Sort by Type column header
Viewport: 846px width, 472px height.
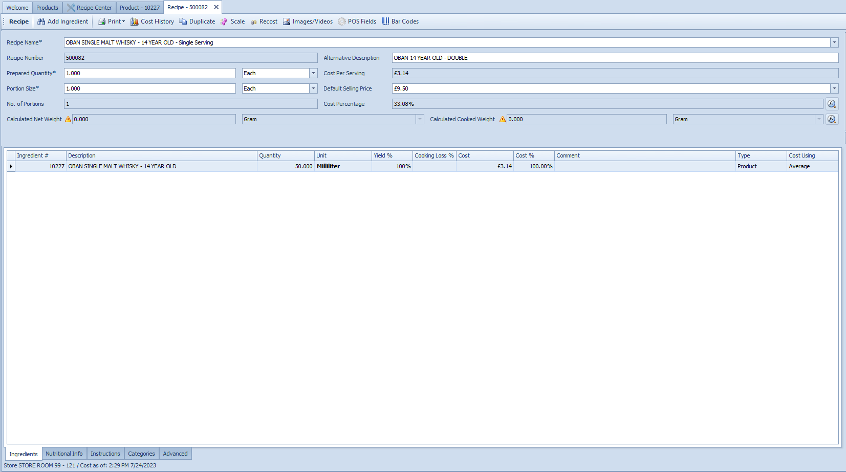(761, 155)
